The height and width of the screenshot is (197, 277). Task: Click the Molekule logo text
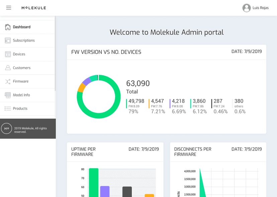coord(34,8)
